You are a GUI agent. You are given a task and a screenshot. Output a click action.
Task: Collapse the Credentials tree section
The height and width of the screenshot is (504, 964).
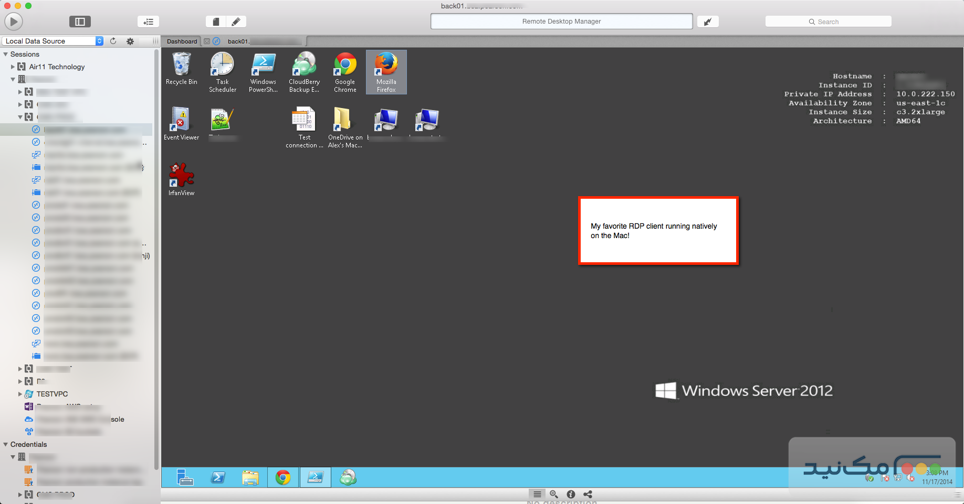coord(6,444)
